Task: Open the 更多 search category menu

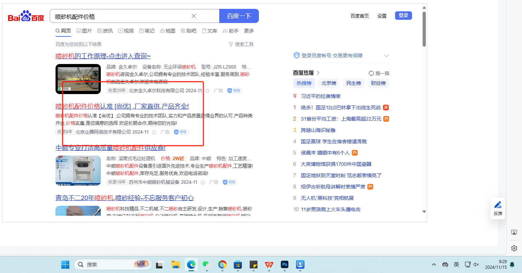Action: click(249, 31)
